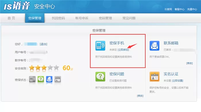Click the [立即绑定] link for 密保手机
The image size is (201, 112).
tap(123, 50)
